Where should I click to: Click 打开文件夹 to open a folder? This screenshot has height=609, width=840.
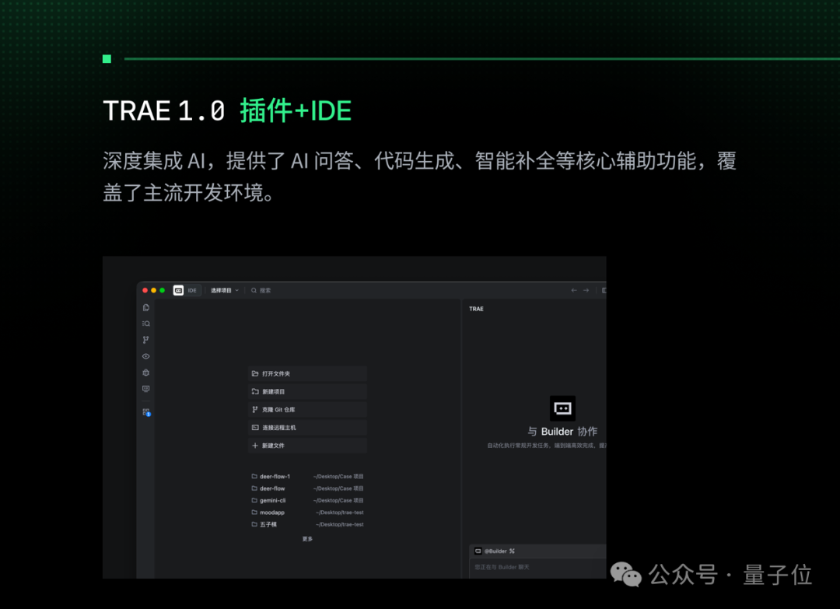click(x=307, y=373)
